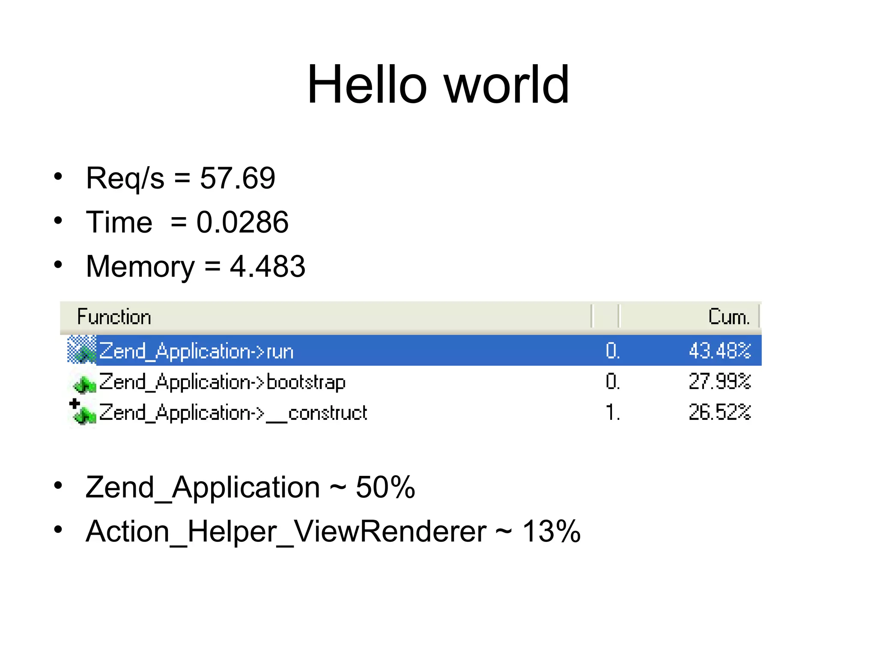Click the Zend_Application->run function icon
Image resolution: width=877 pixels, height=658 pixels.
pos(82,350)
